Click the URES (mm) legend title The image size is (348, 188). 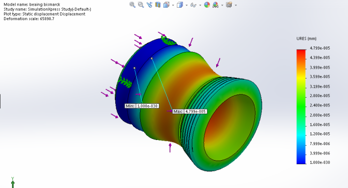306,39
